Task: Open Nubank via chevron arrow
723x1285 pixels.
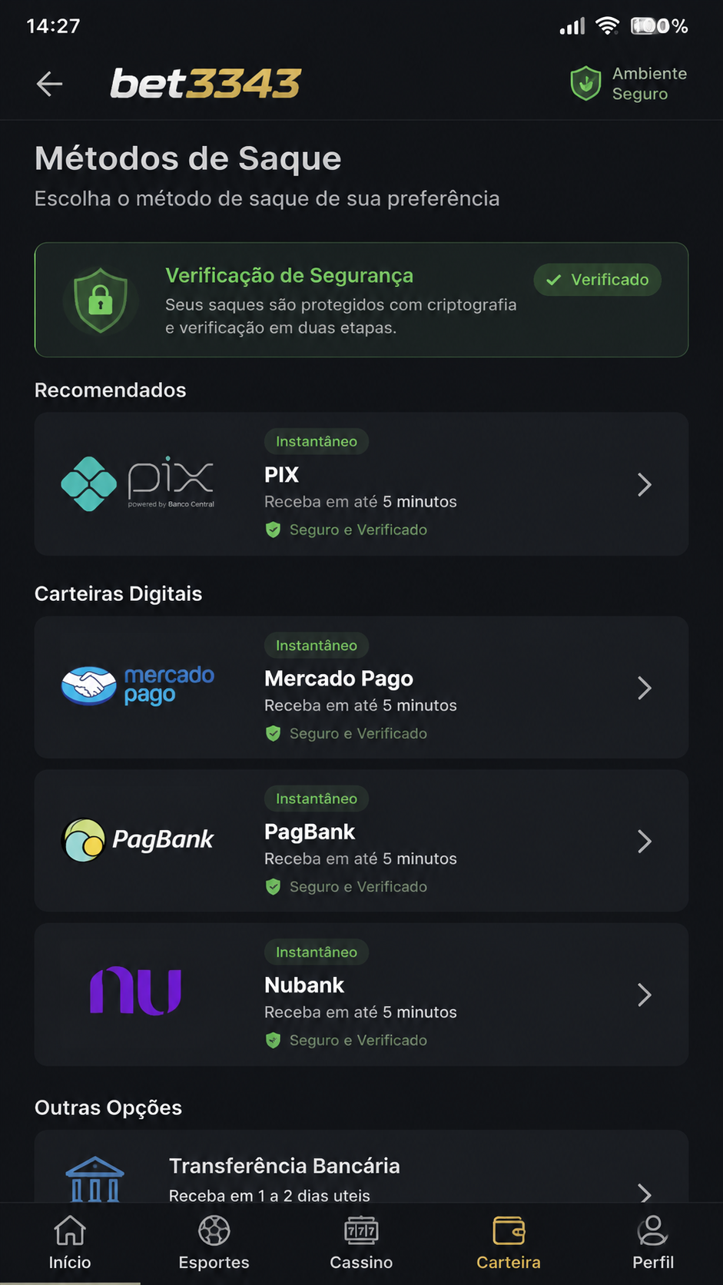Action: [645, 995]
